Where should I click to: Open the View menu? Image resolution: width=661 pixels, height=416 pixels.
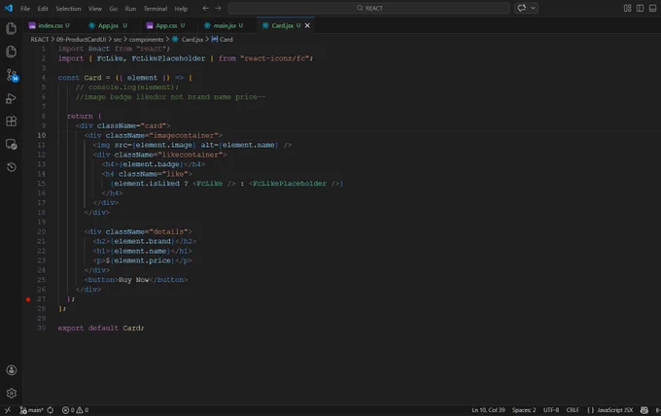tap(95, 9)
